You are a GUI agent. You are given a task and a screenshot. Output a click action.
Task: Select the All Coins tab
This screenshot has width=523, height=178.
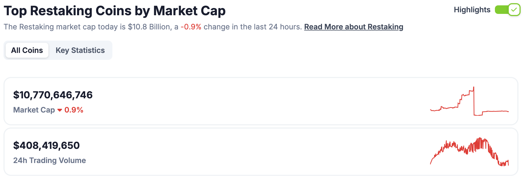click(x=27, y=50)
